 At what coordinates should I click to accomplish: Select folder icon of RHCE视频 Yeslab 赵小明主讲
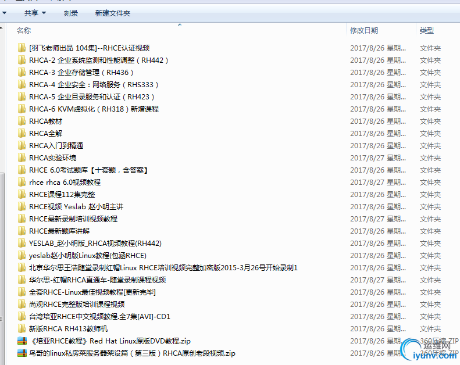(x=22, y=207)
